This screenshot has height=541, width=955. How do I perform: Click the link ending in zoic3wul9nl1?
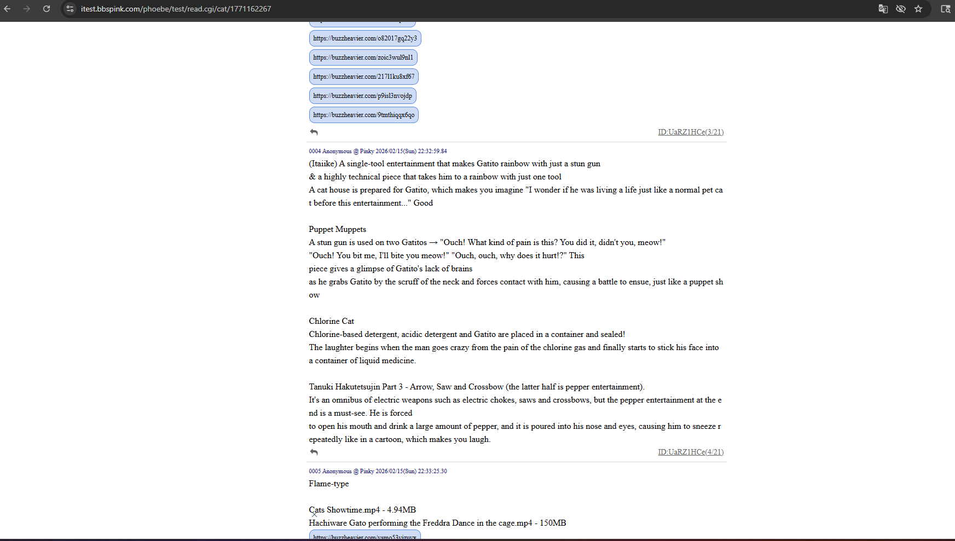(x=363, y=57)
